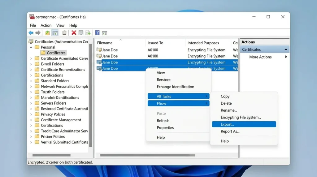This screenshot has width=317, height=177.
Task: Click the Standard Folders folder icon
Action: point(37,81)
